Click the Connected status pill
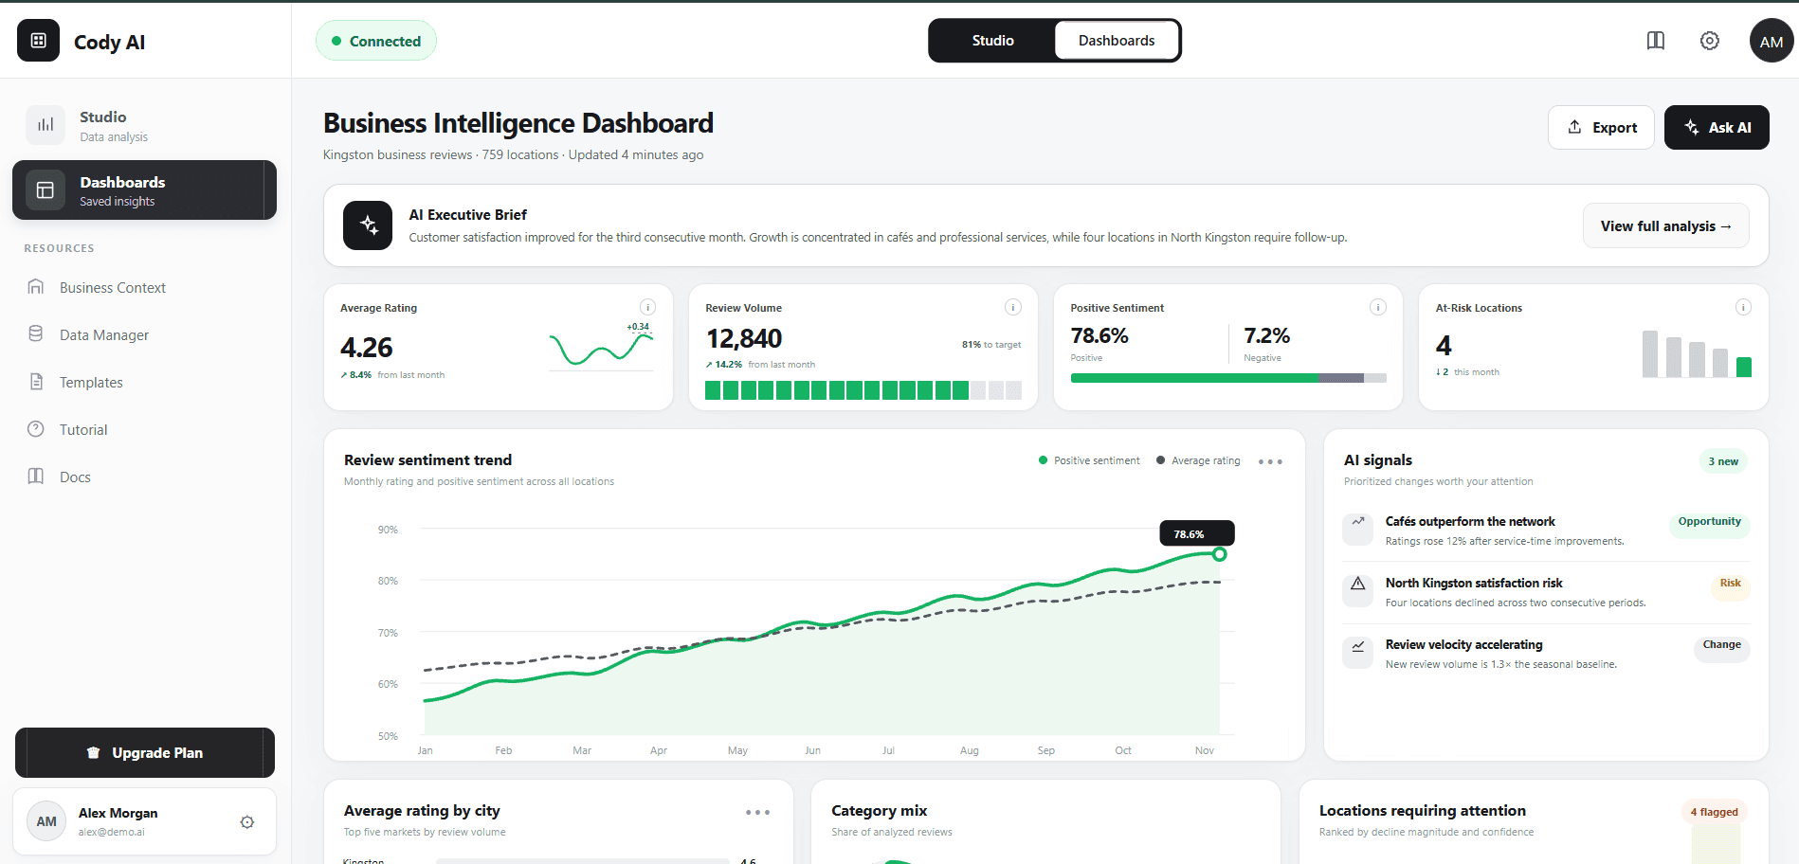This screenshot has height=864, width=1799. (376, 41)
